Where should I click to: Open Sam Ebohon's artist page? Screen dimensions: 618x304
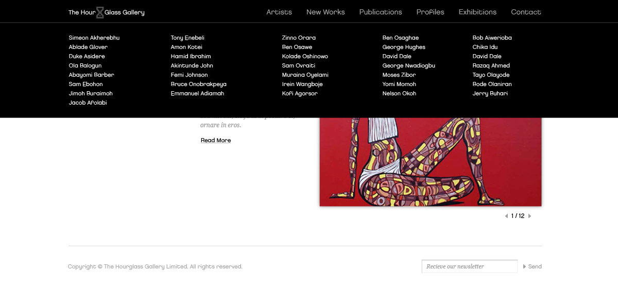click(x=86, y=84)
